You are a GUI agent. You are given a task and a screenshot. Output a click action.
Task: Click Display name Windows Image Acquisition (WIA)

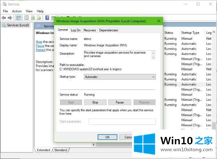[x=106, y=45]
